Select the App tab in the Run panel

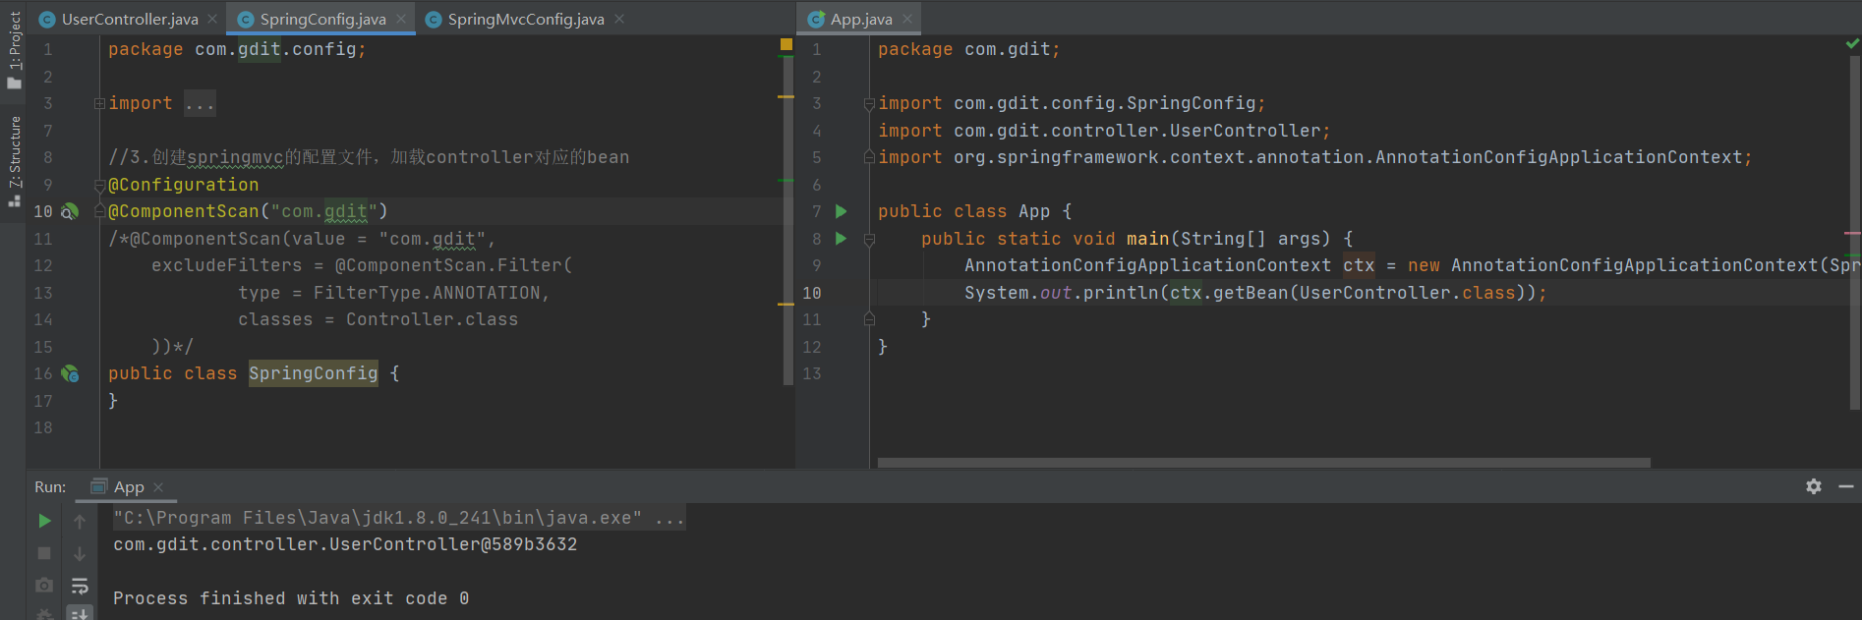128,486
